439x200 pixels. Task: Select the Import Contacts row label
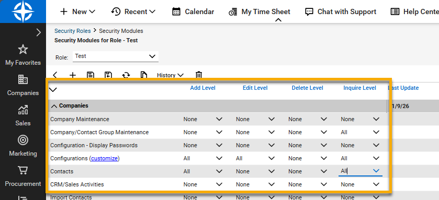click(71, 197)
